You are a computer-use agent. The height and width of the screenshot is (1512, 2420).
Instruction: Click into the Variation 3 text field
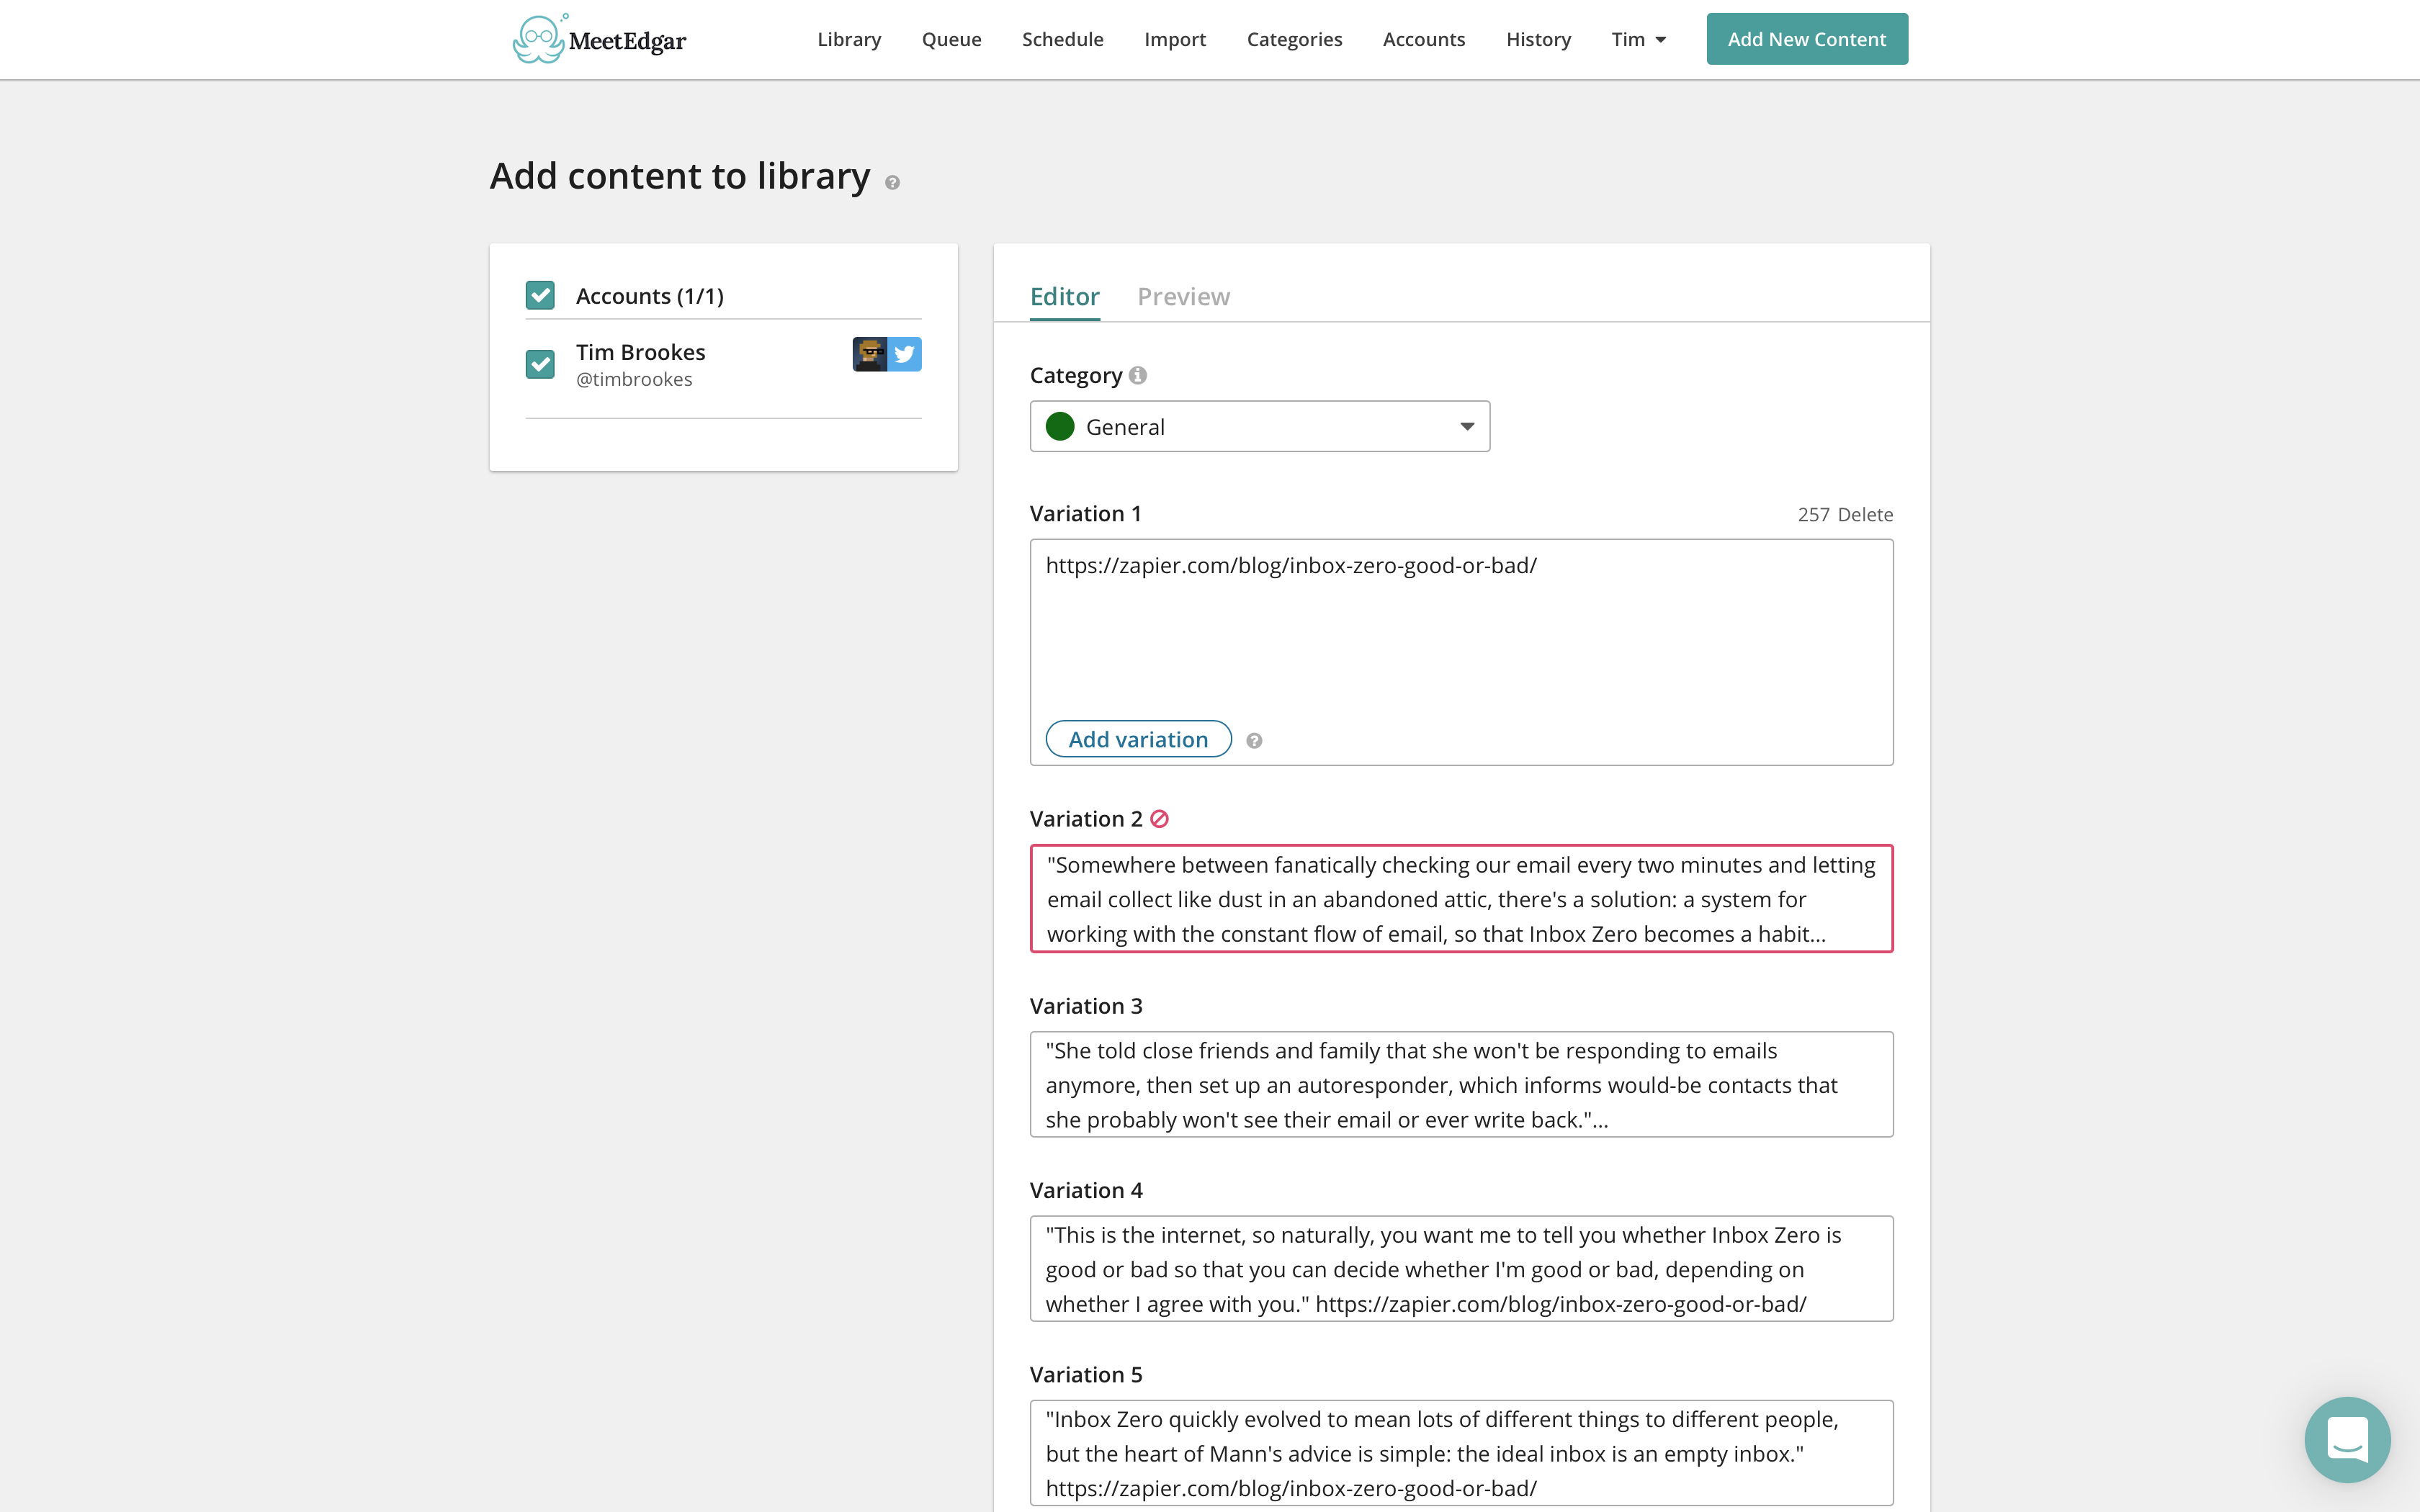1461,1084
